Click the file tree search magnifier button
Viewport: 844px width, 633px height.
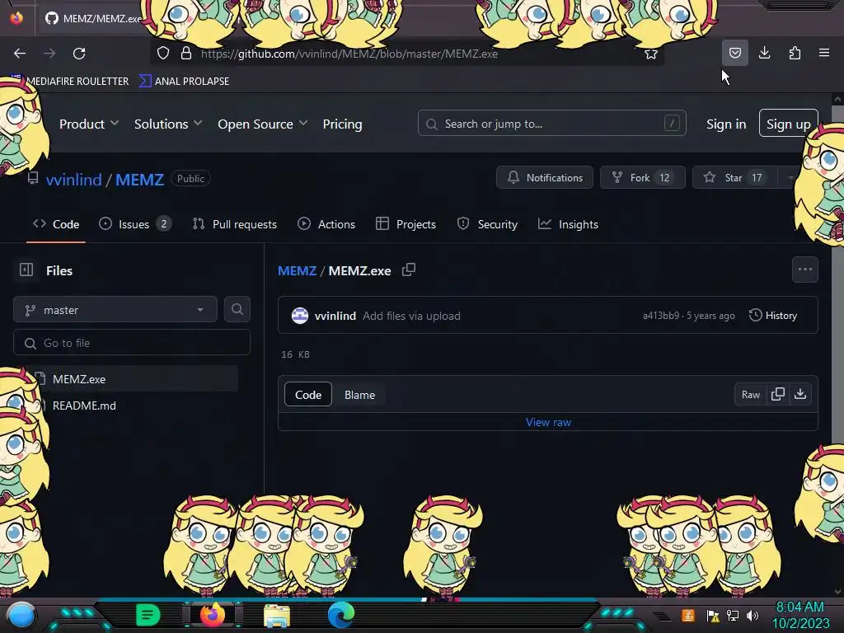[237, 309]
